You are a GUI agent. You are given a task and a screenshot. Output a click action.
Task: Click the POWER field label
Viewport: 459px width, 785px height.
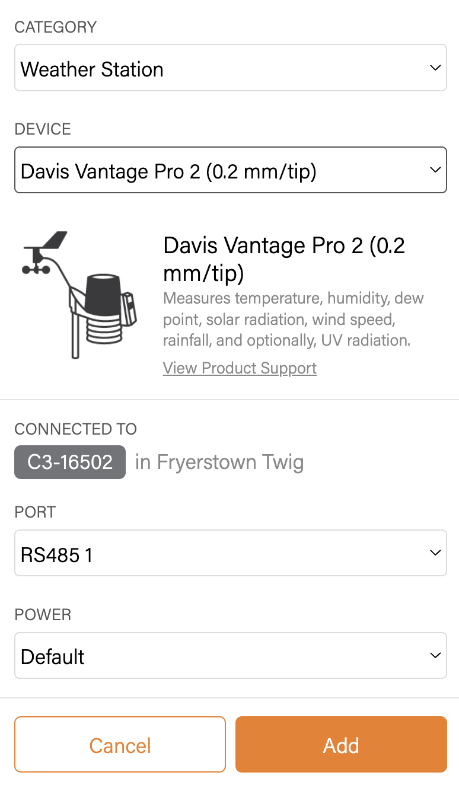coord(43,615)
